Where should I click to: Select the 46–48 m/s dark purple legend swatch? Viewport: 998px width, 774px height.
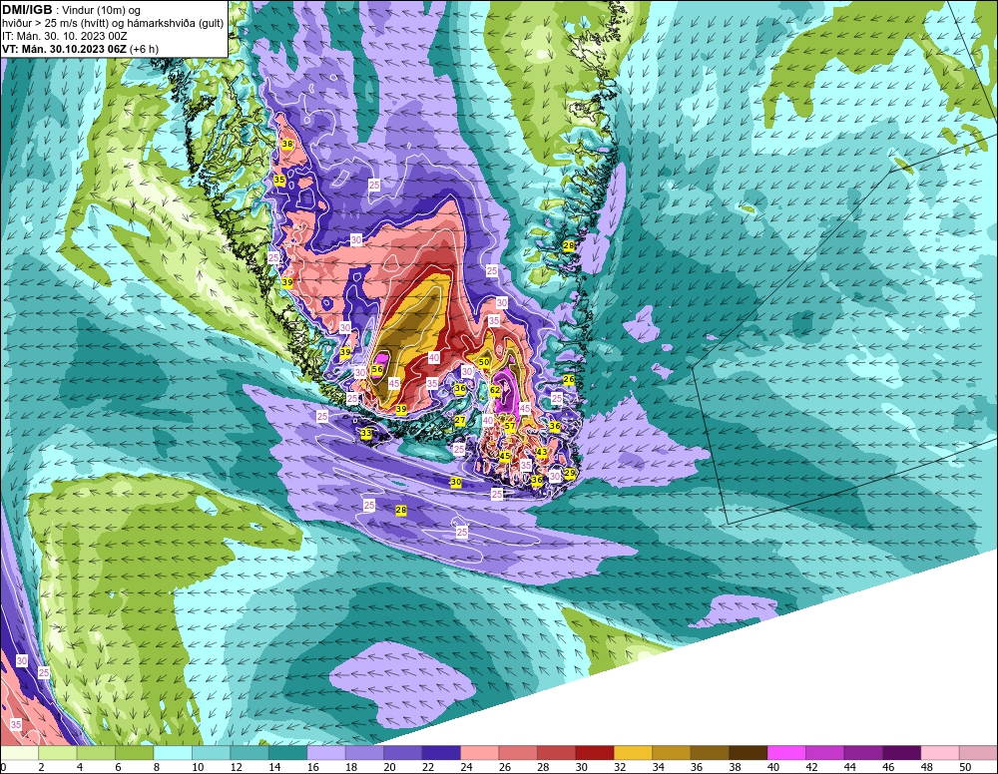[x=902, y=753]
